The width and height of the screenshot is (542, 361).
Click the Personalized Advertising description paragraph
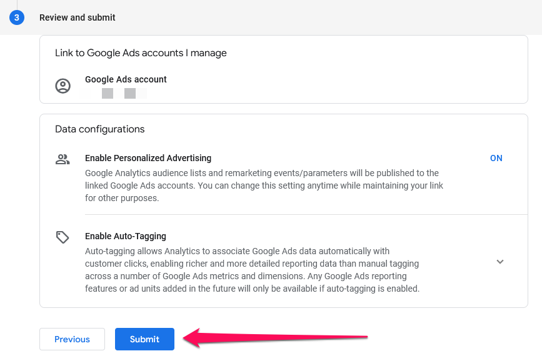(264, 185)
